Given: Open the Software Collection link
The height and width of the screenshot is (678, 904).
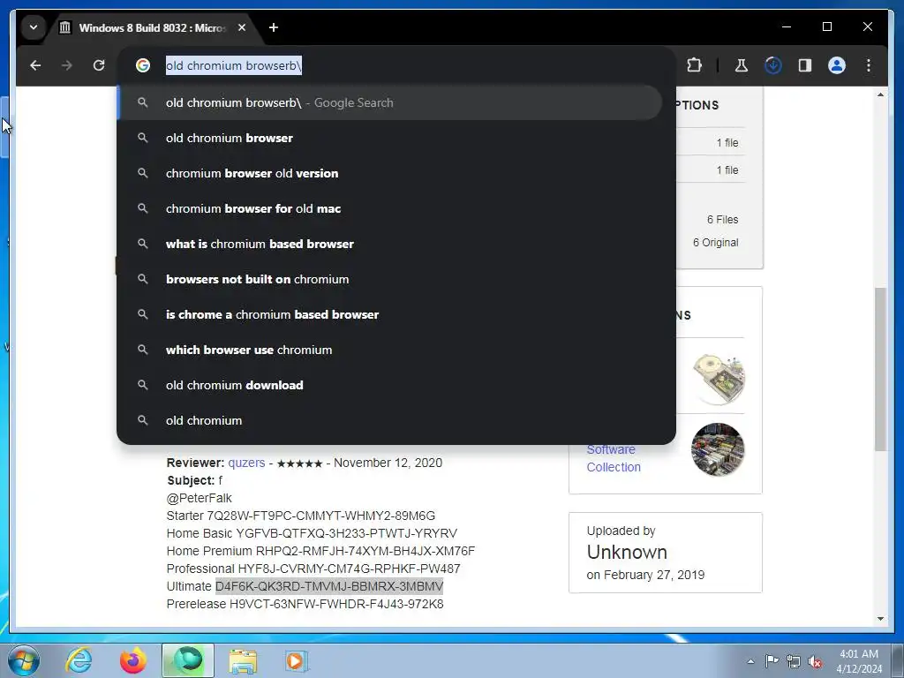Looking at the screenshot, I should click(614, 458).
